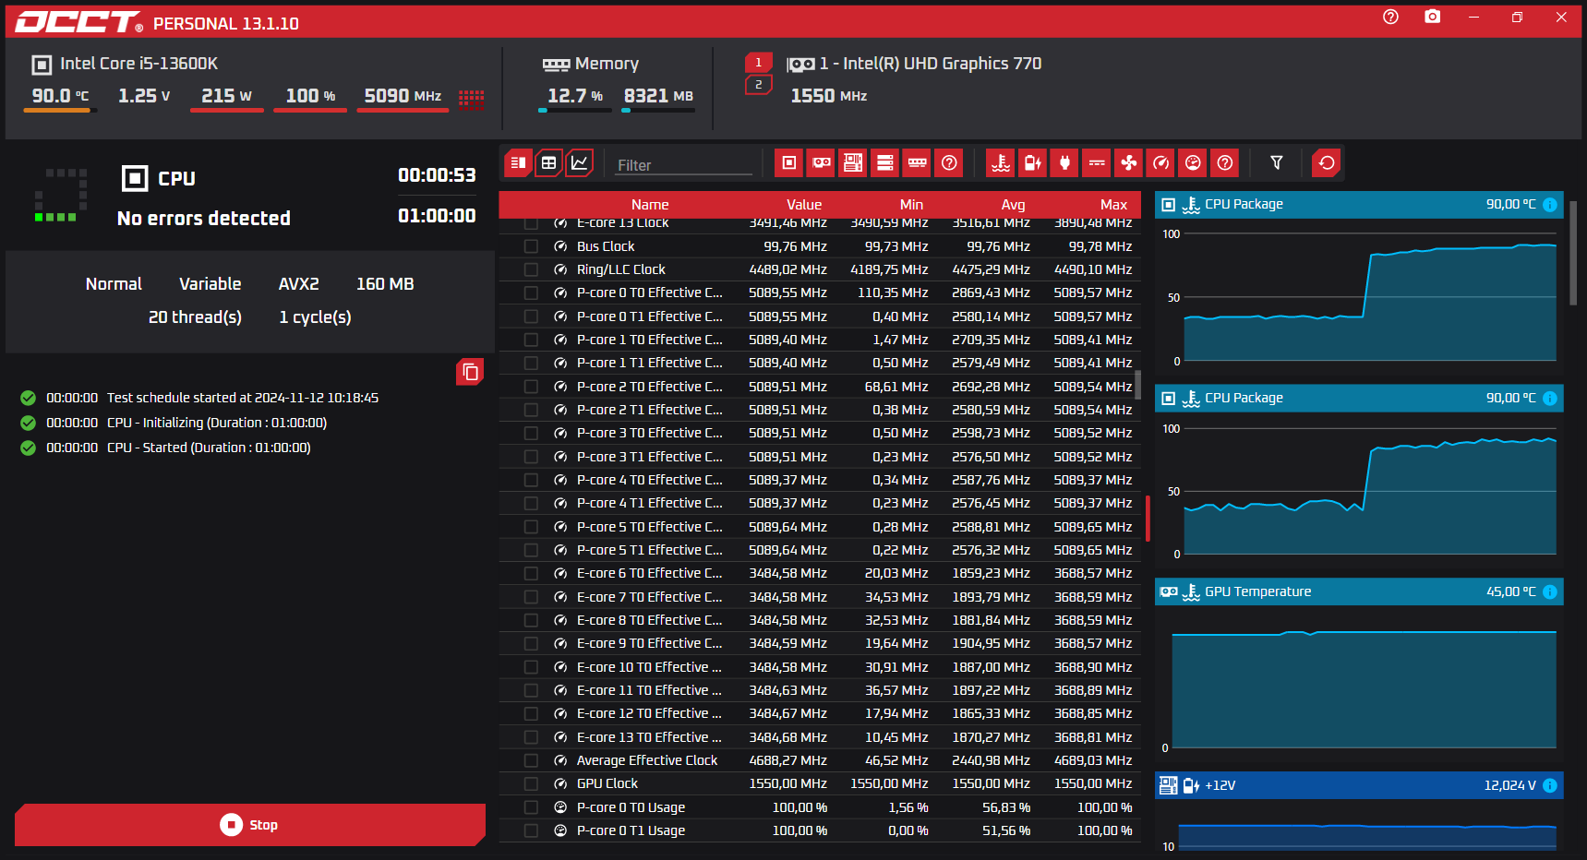The width and height of the screenshot is (1587, 860).
Task: Click the "Variable" load type label
Action: pyautogui.click(x=210, y=284)
